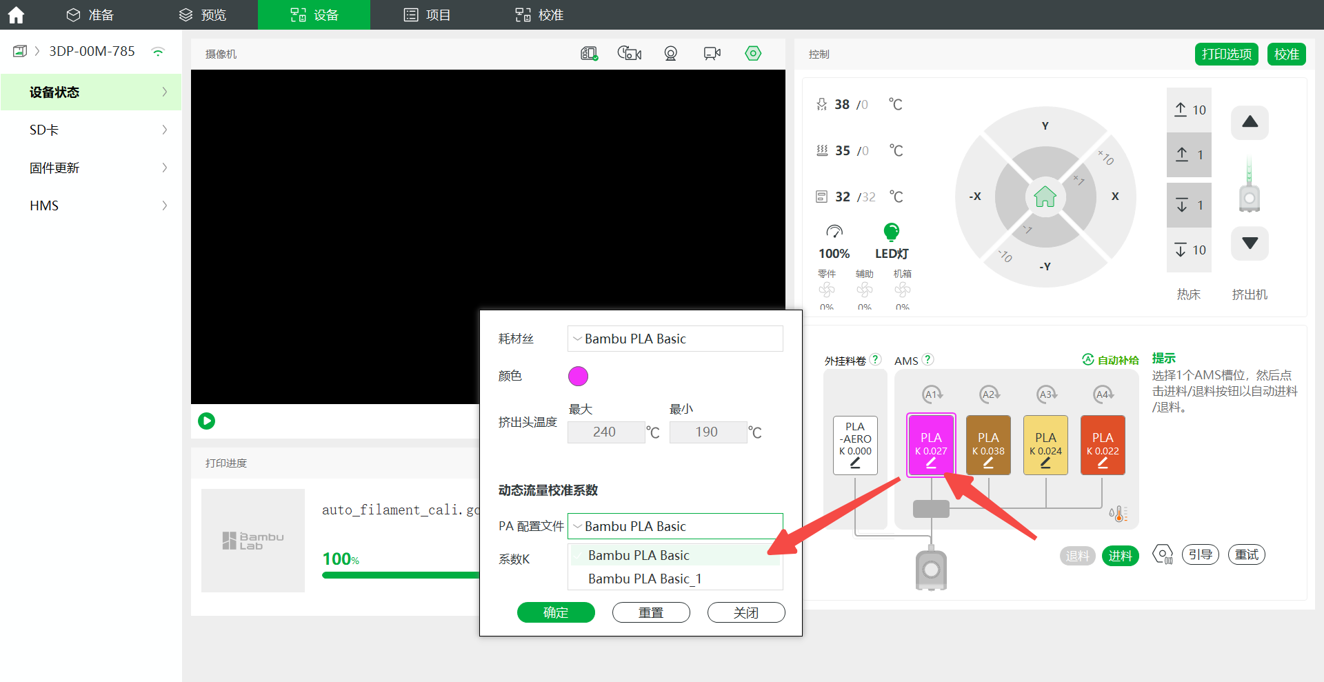Click 重置 reset button
The height and width of the screenshot is (682, 1324).
pyautogui.click(x=651, y=612)
